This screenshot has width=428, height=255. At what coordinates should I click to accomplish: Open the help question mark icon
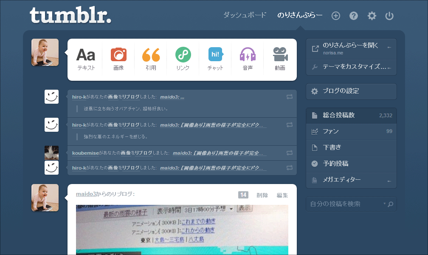(353, 16)
